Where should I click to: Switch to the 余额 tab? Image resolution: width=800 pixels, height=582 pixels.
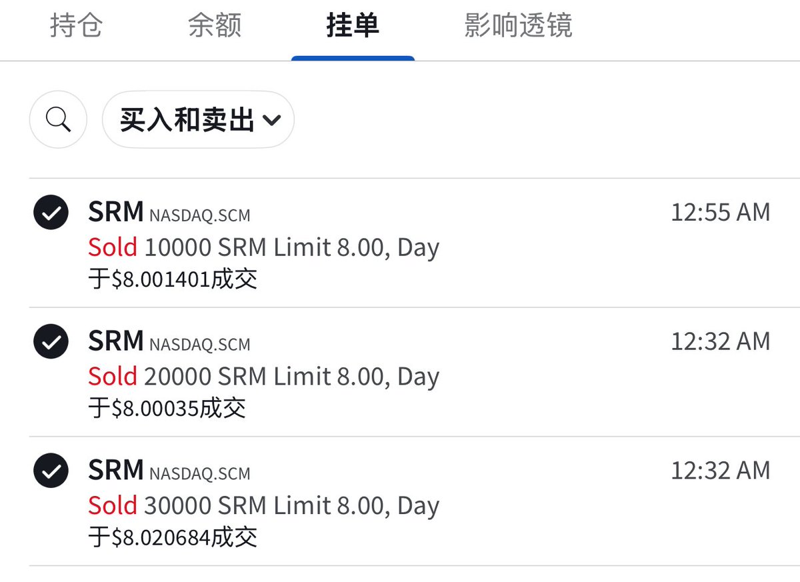215,26
